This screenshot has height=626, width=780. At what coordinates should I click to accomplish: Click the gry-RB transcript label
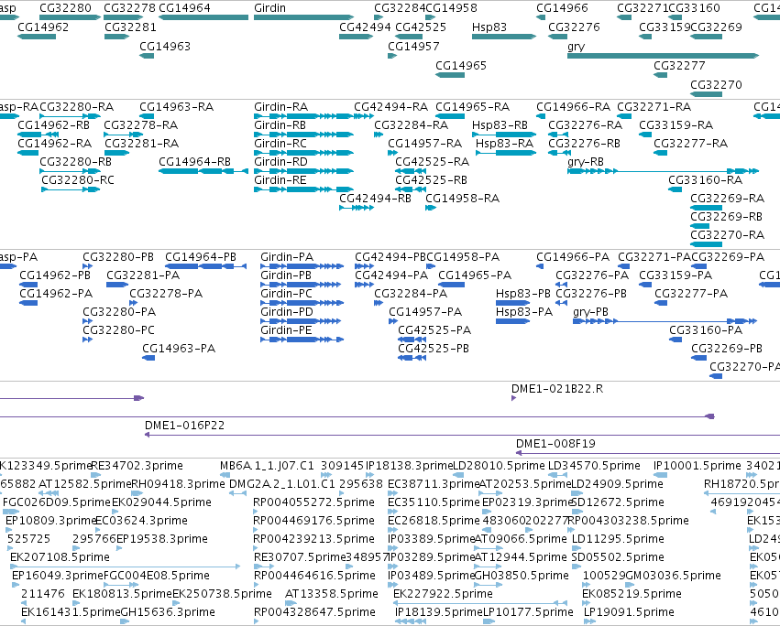(585, 162)
